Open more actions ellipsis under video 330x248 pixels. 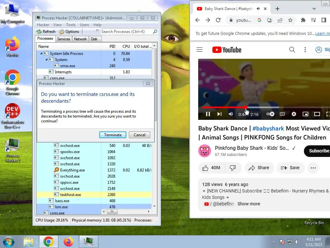[313, 168]
